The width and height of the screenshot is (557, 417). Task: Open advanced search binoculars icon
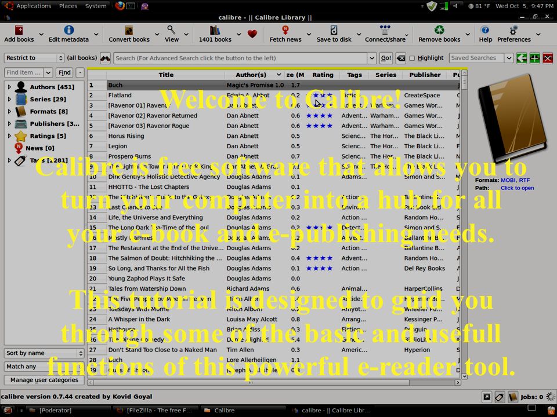(x=105, y=58)
